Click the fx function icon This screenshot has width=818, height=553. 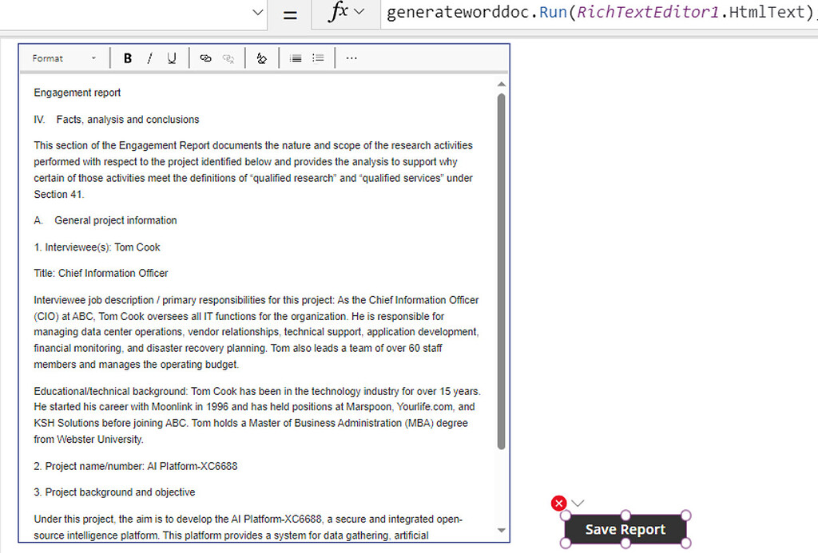click(x=338, y=11)
